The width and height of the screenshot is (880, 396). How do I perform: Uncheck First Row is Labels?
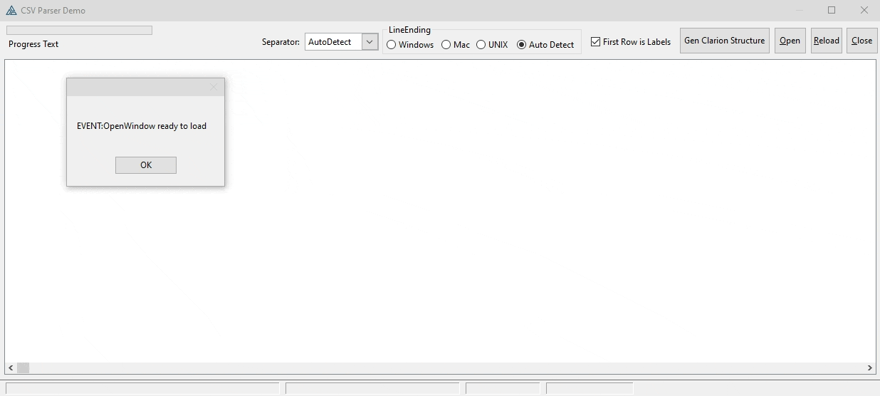click(596, 42)
